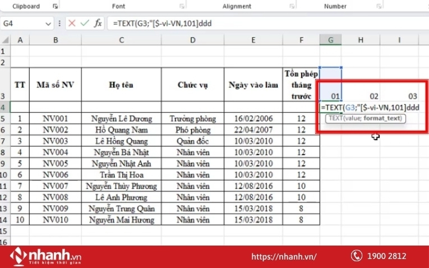Click the formula bar options dots

pyautogui.click(x=59, y=23)
